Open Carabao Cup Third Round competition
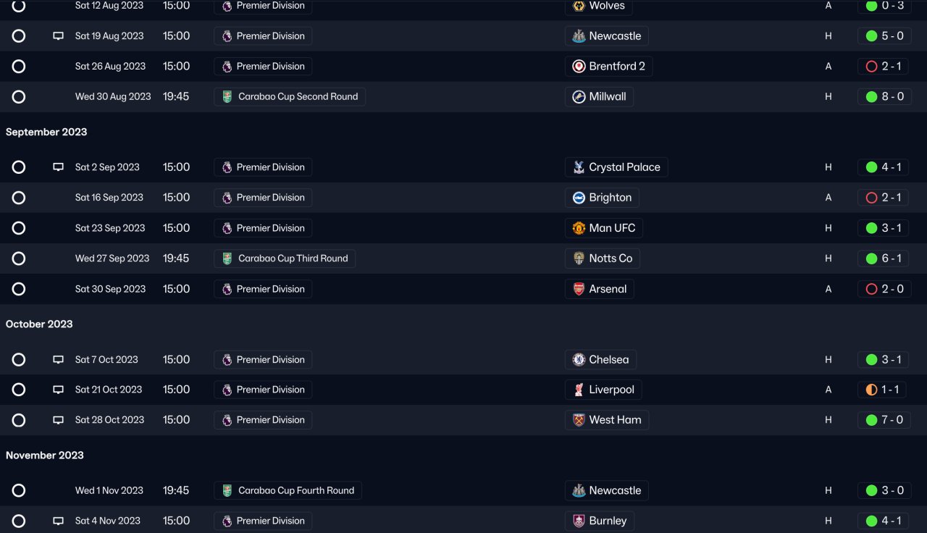This screenshot has height=533, width=927. coord(293,259)
